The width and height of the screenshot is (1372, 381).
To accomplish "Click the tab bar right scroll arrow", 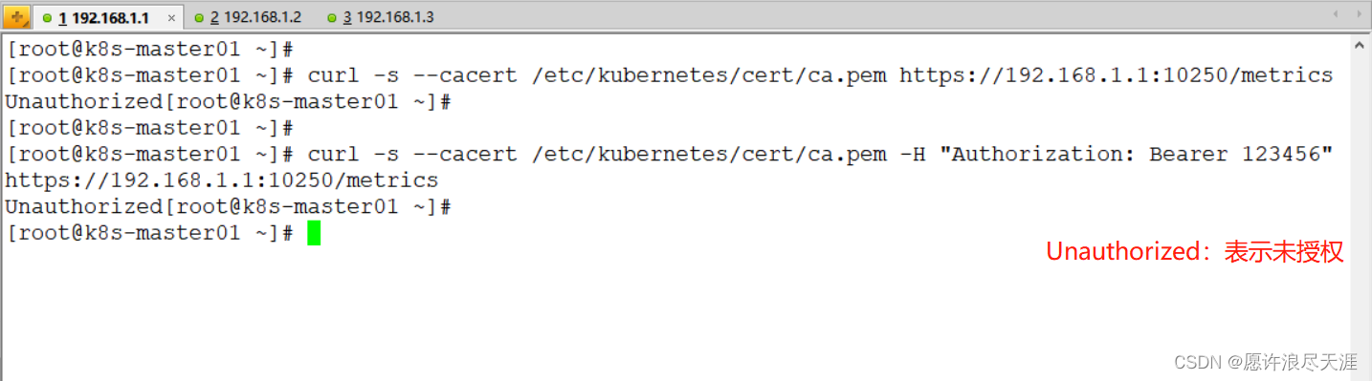I will pyautogui.click(x=1360, y=15).
